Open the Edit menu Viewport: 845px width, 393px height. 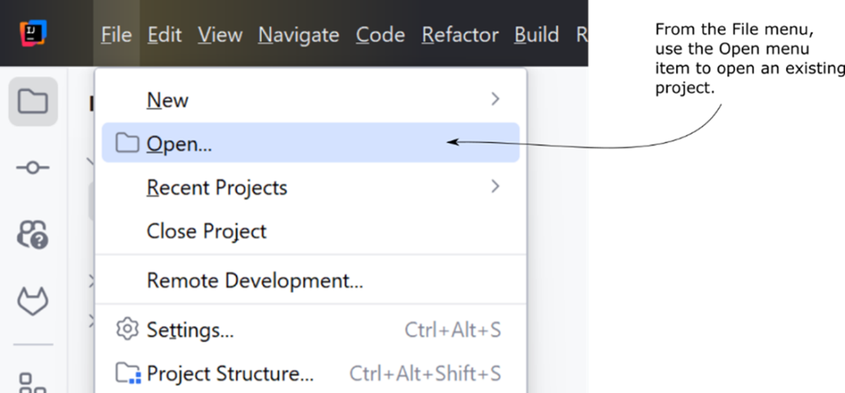coord(164,35)
